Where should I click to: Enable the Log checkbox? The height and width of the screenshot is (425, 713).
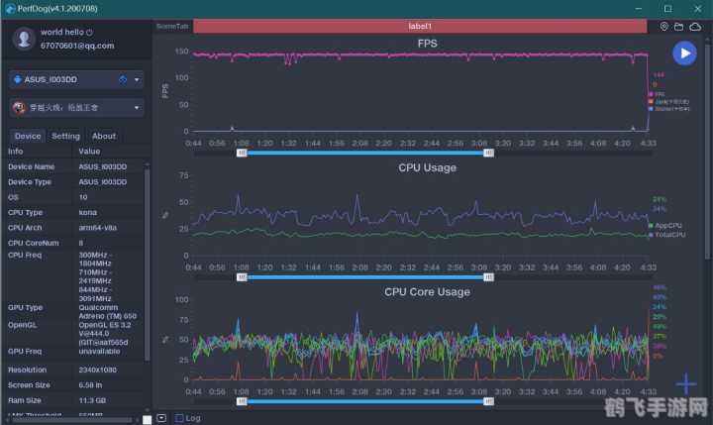(x=179, y=418)
